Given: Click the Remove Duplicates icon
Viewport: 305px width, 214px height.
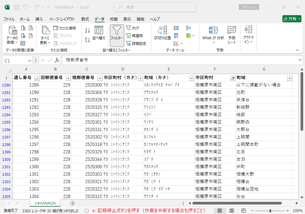Looking at the screenshot, I should [176, 36].
